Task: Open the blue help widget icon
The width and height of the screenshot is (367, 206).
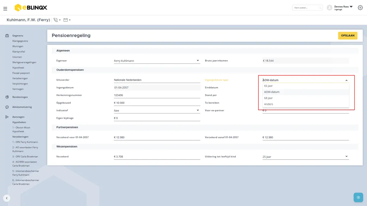Action: [x=358, y=197]
